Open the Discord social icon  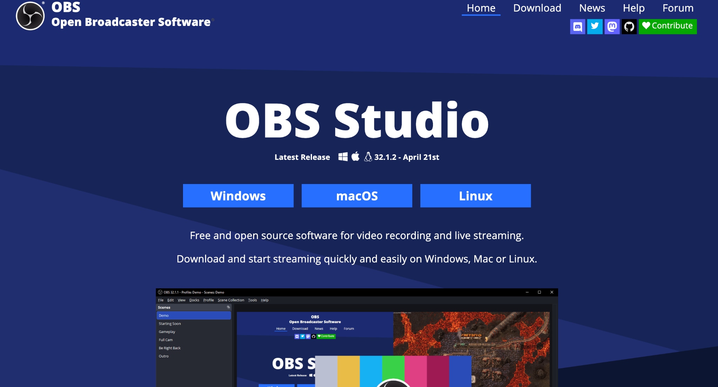(577, 27)
